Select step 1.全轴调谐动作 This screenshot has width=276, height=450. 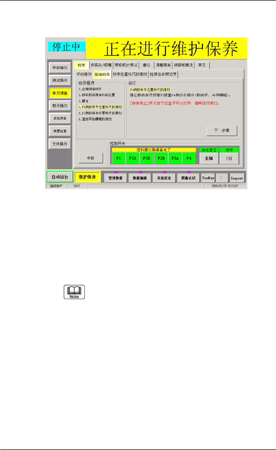tap(90, 89)
